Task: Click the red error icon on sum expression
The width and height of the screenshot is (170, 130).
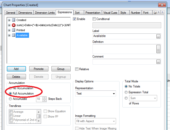Action: [14, 25]
